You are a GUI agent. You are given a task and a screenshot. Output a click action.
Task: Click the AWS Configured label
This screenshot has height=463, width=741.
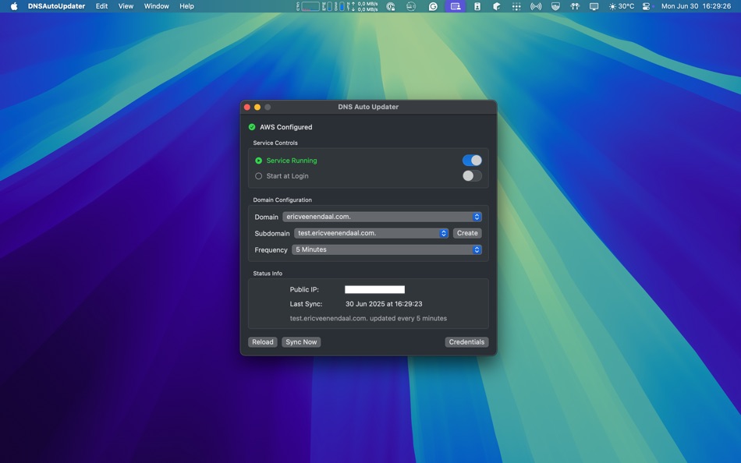point(286,127)
